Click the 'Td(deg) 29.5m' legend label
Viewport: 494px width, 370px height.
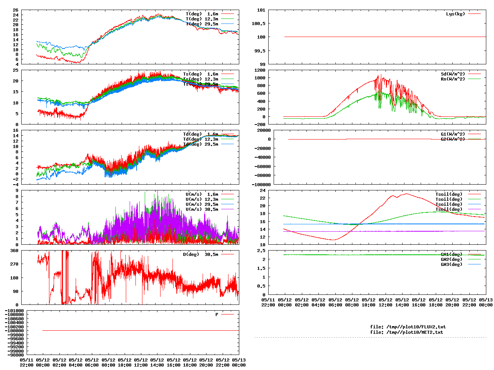[x=200, y=144]
